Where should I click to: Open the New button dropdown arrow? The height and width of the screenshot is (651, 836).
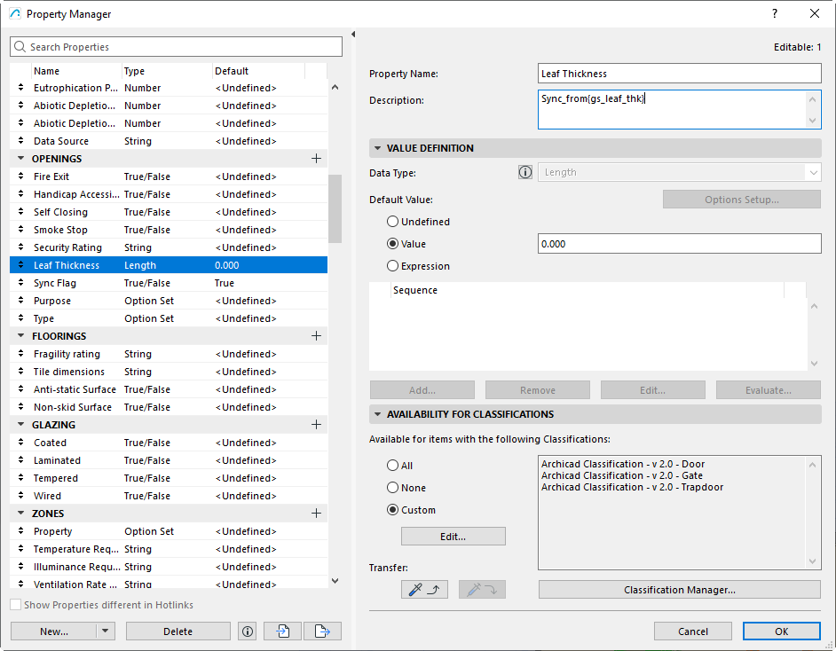click(x=105, y=631)
